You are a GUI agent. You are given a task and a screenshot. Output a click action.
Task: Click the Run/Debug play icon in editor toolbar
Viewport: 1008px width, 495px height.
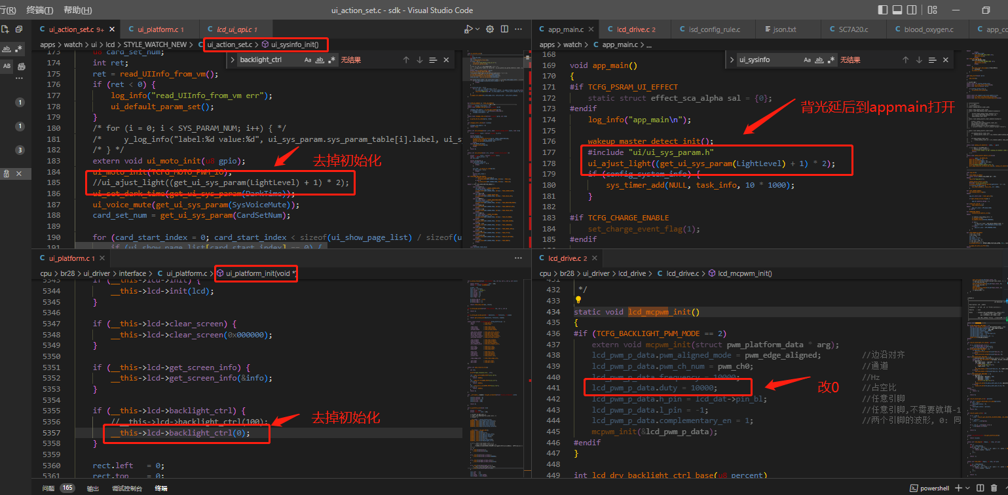point(468,29)
